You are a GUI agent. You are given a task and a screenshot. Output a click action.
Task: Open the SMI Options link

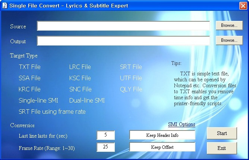[182, 124]
